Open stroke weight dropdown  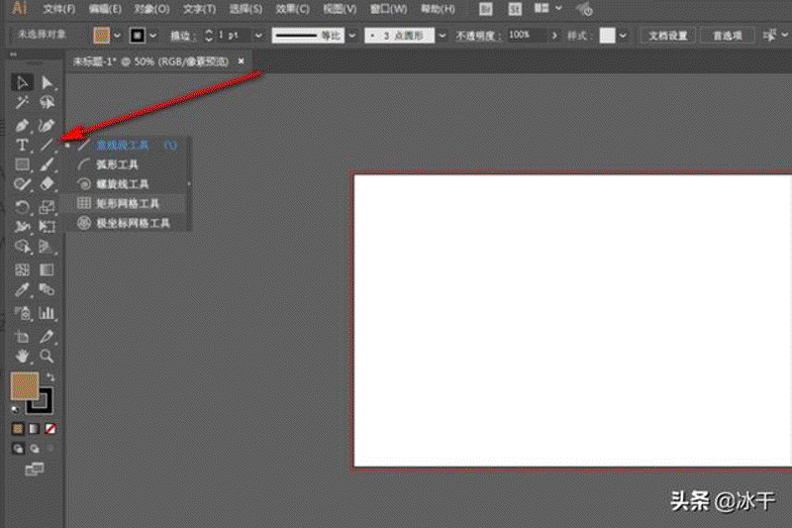[258, 36]
